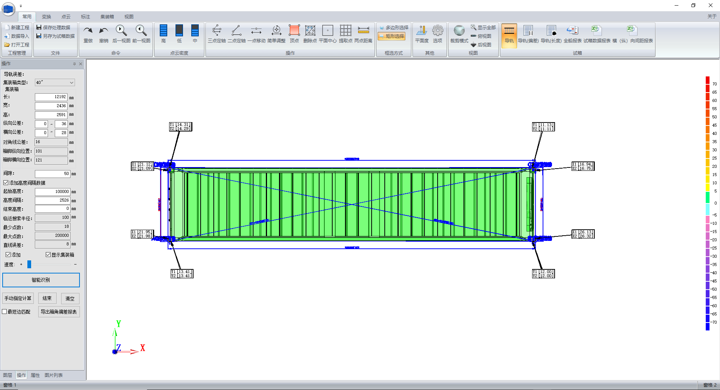Open the 集装箱 ribbon tab
720x390 pixels.
point(107,16)
